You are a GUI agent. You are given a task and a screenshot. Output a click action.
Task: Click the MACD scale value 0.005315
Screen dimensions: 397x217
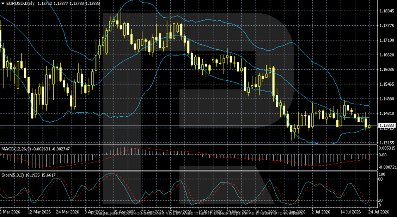pos(387,148)
